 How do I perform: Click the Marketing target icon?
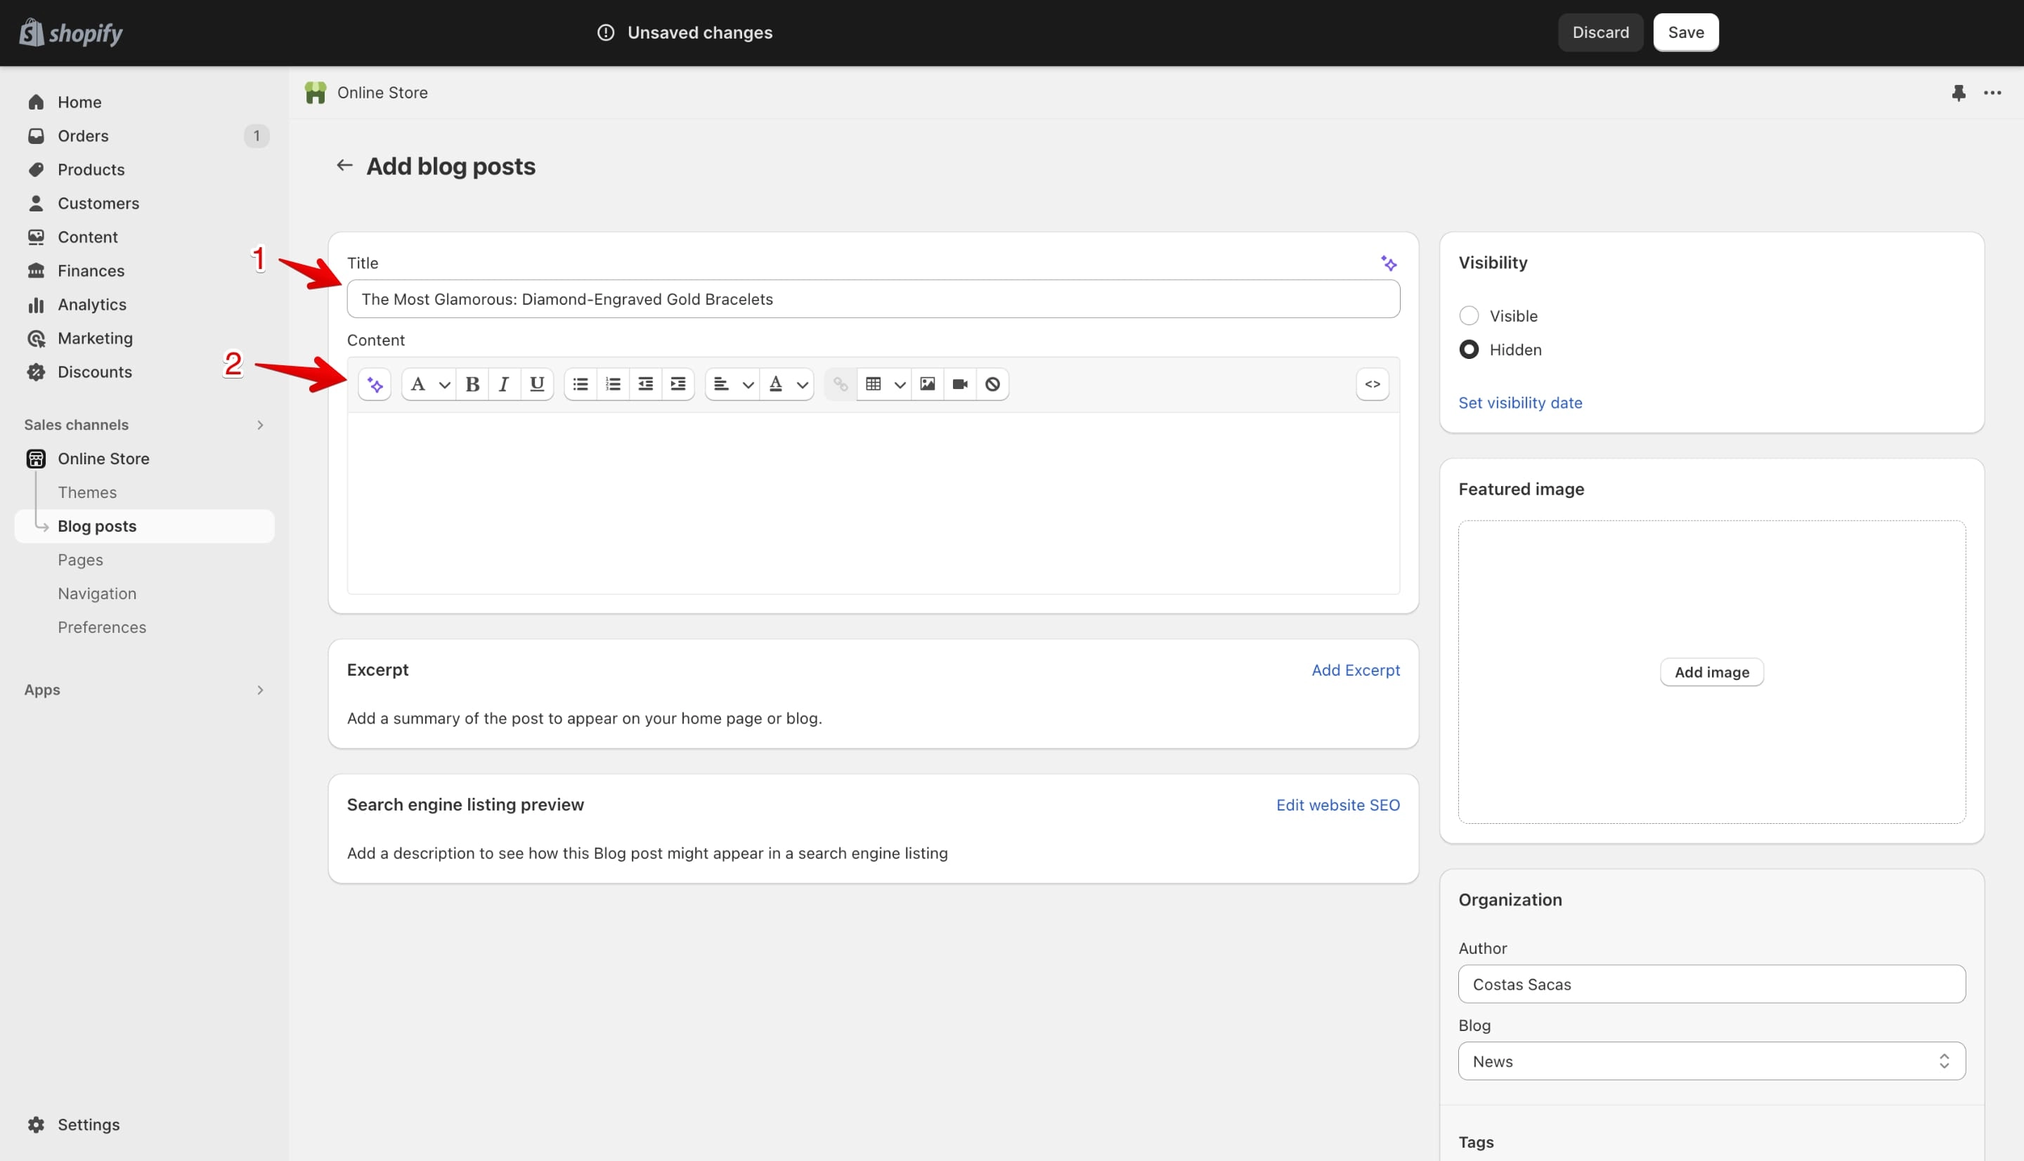coord(36,338)
